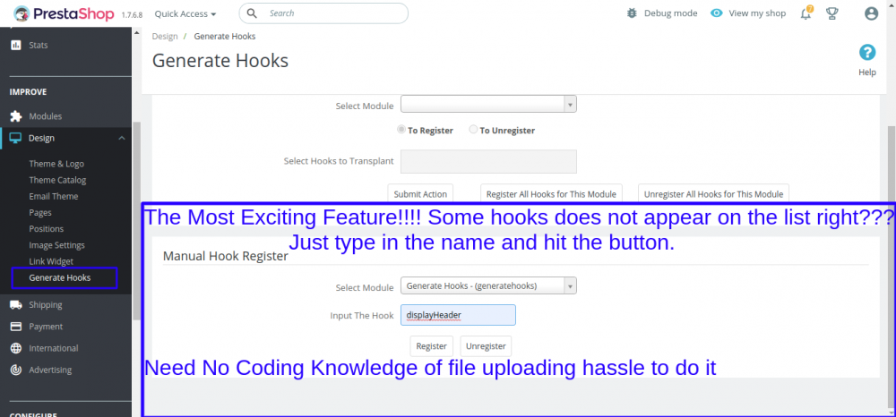This screenshot has height=417, width=896.
Task: Click the Payment card icon
Action: [16, 327]
